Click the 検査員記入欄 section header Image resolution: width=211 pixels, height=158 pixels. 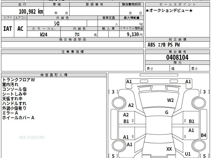click(54, 75)
